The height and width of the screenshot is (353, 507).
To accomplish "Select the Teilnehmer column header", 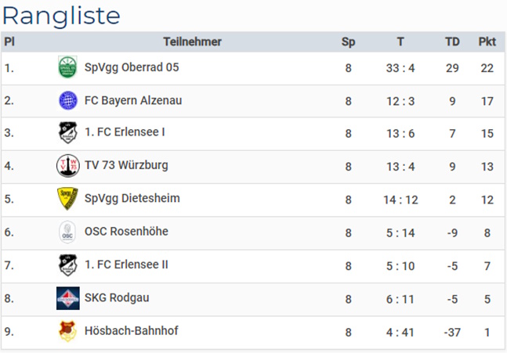I will coord(193,41).
